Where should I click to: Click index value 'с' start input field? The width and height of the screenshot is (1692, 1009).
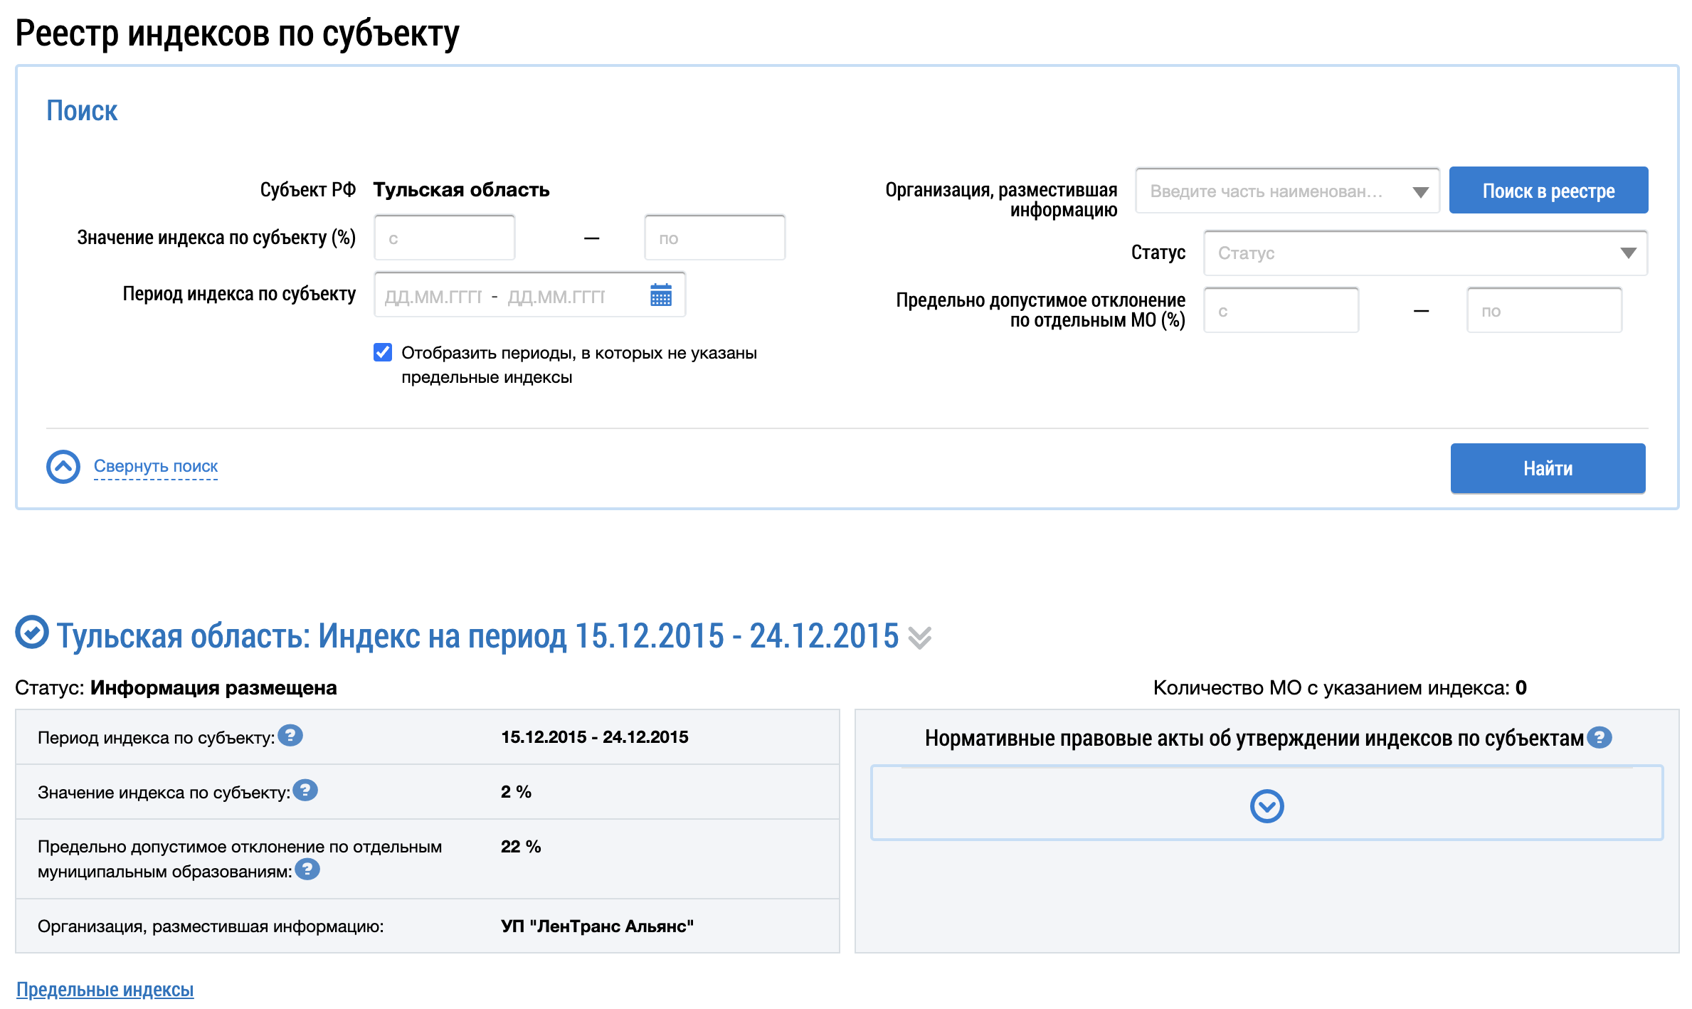pyautogui.click(x=444, y=238)
